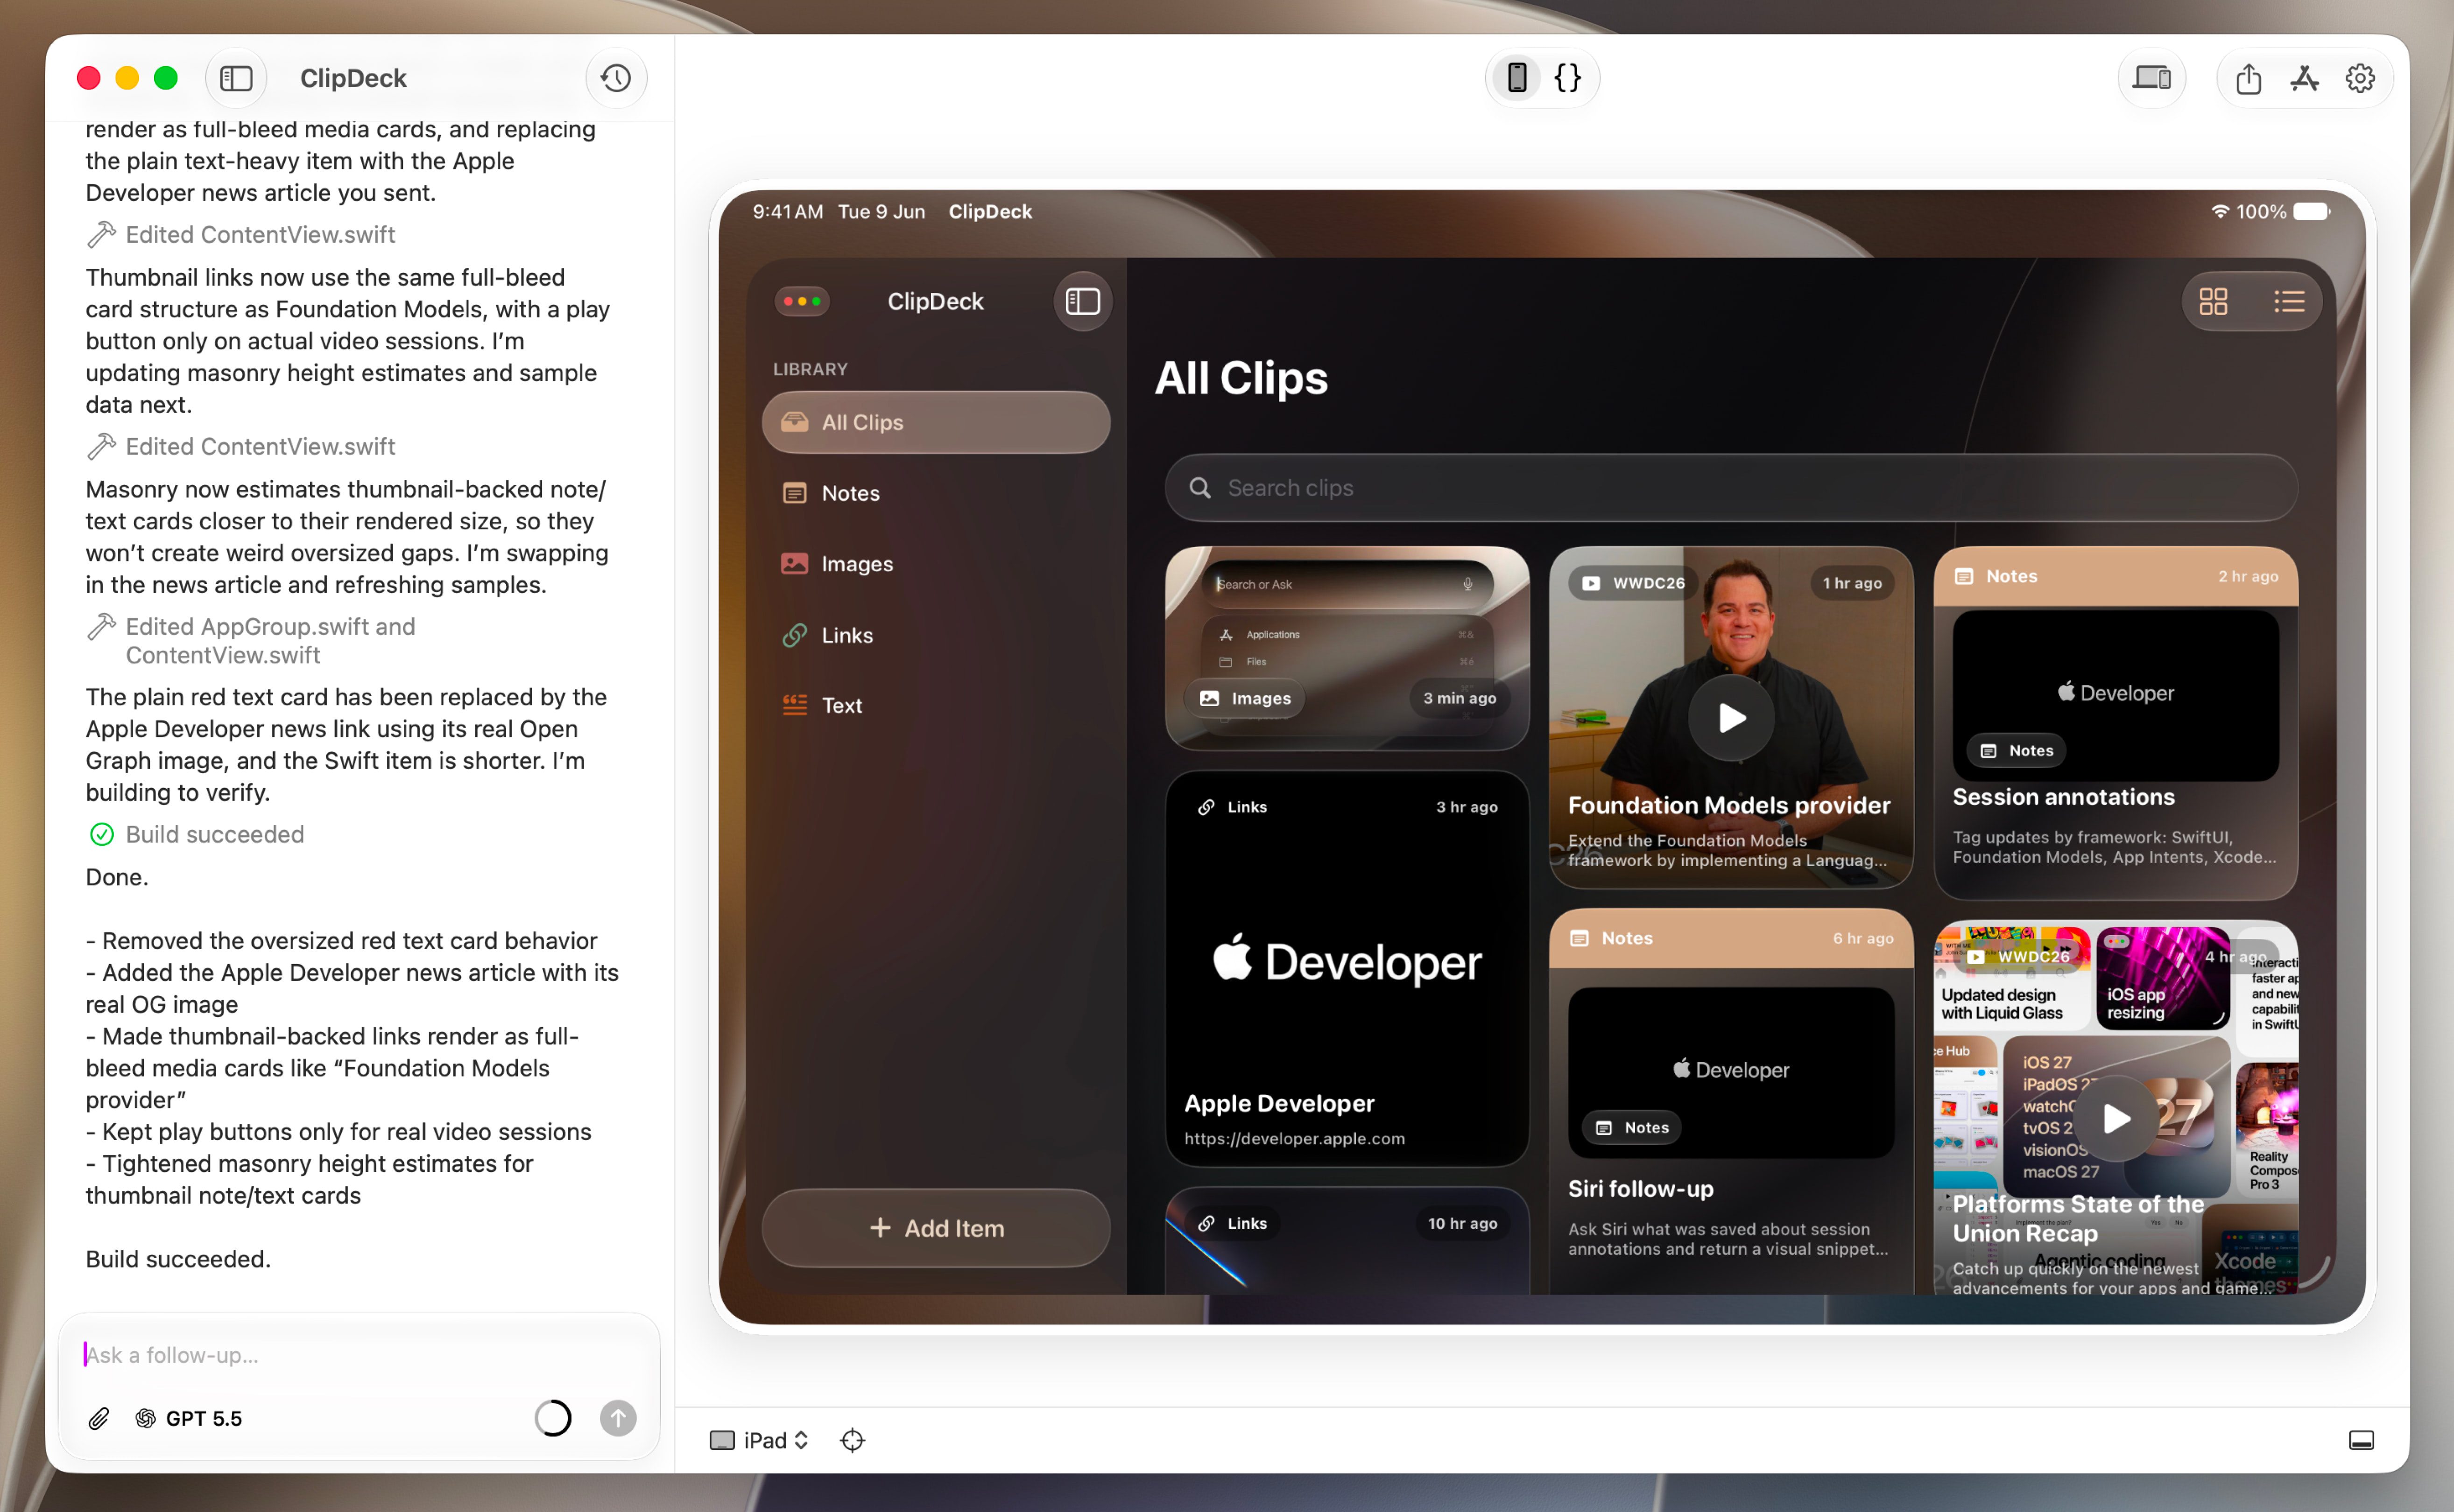This screenshot has height=1512, width=2454.
Task: Click the LIBRARY section header
Action: [811, 369]
